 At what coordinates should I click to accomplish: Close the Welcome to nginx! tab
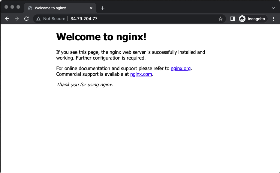tap(91, 8)
